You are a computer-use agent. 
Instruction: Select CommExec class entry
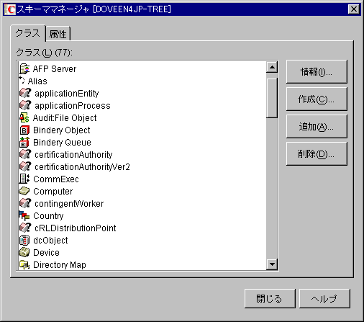pos(56,179)
